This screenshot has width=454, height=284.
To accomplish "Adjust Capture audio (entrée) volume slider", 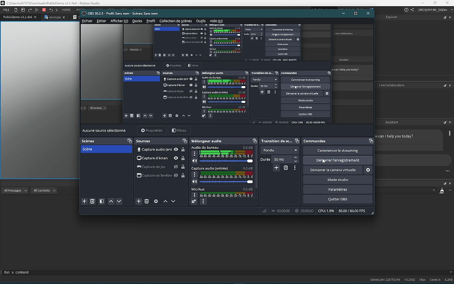I will pyautogui.click(x=226, y=181).
